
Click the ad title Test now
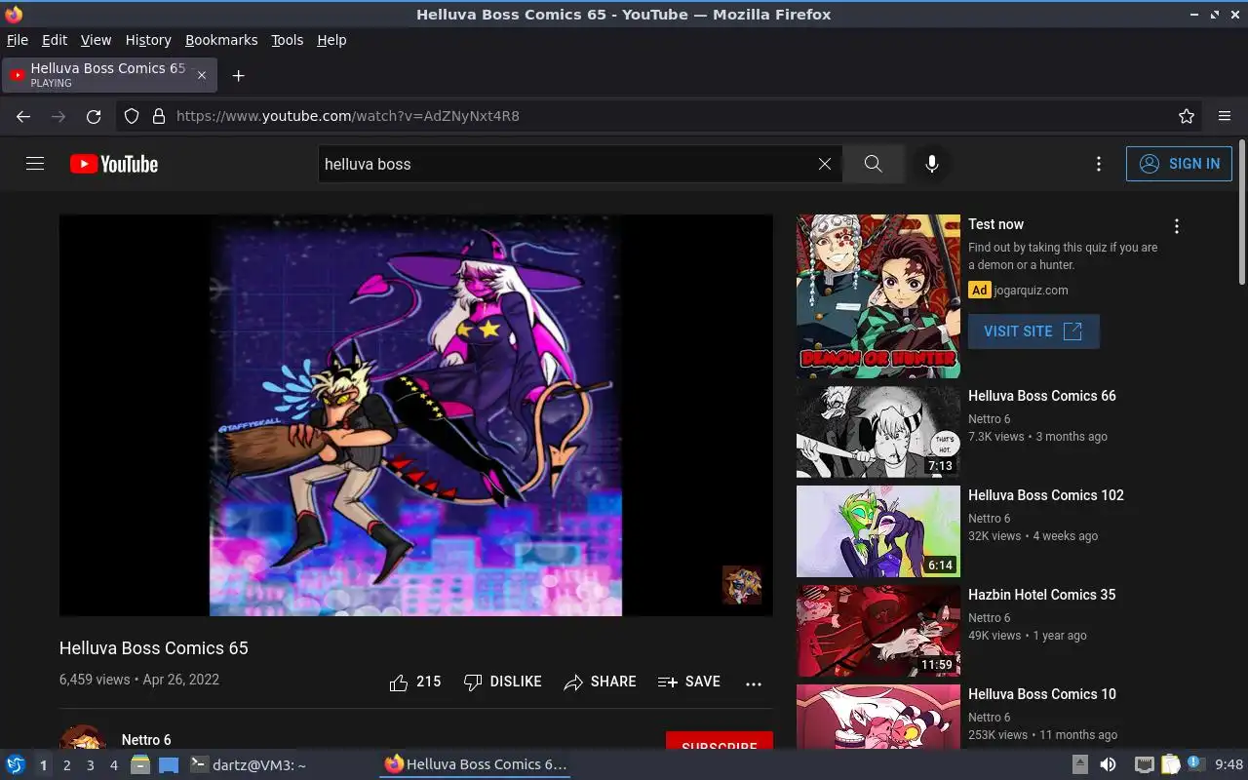click(995, 224)
